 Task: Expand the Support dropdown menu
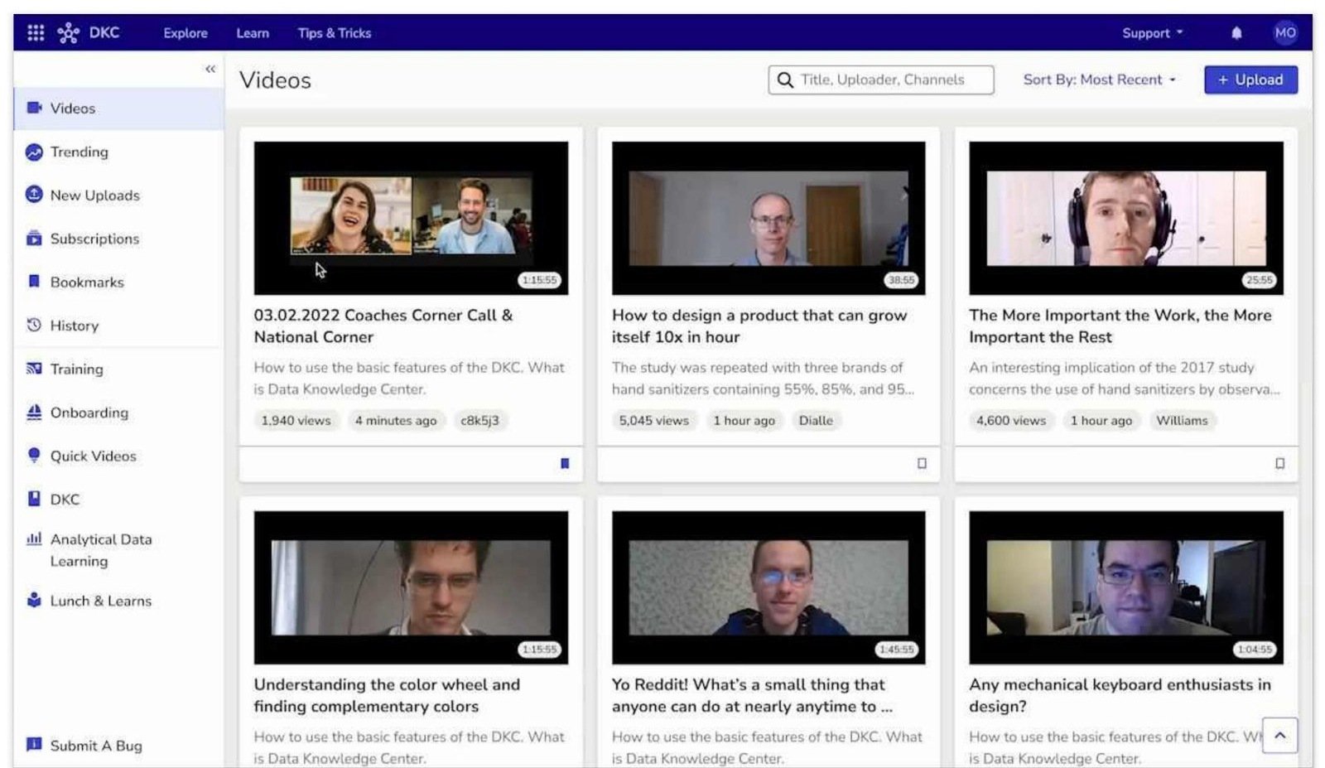(x=1152, y=33)
